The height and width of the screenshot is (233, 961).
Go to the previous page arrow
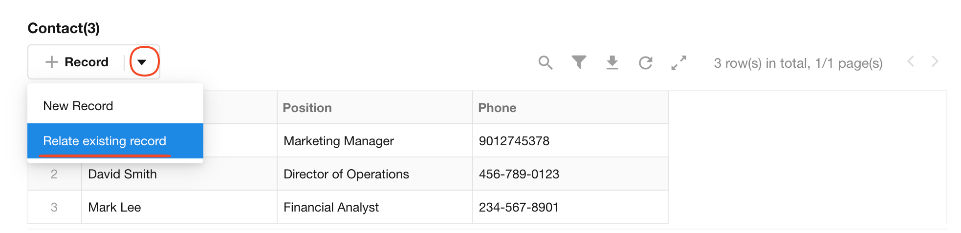coord(911,61)
